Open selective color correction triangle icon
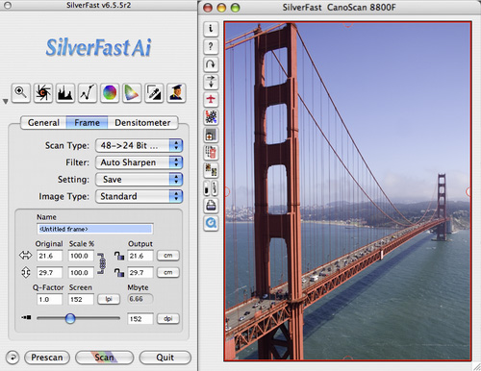Screen dimensions: 481x371 (x=132, y=93)
